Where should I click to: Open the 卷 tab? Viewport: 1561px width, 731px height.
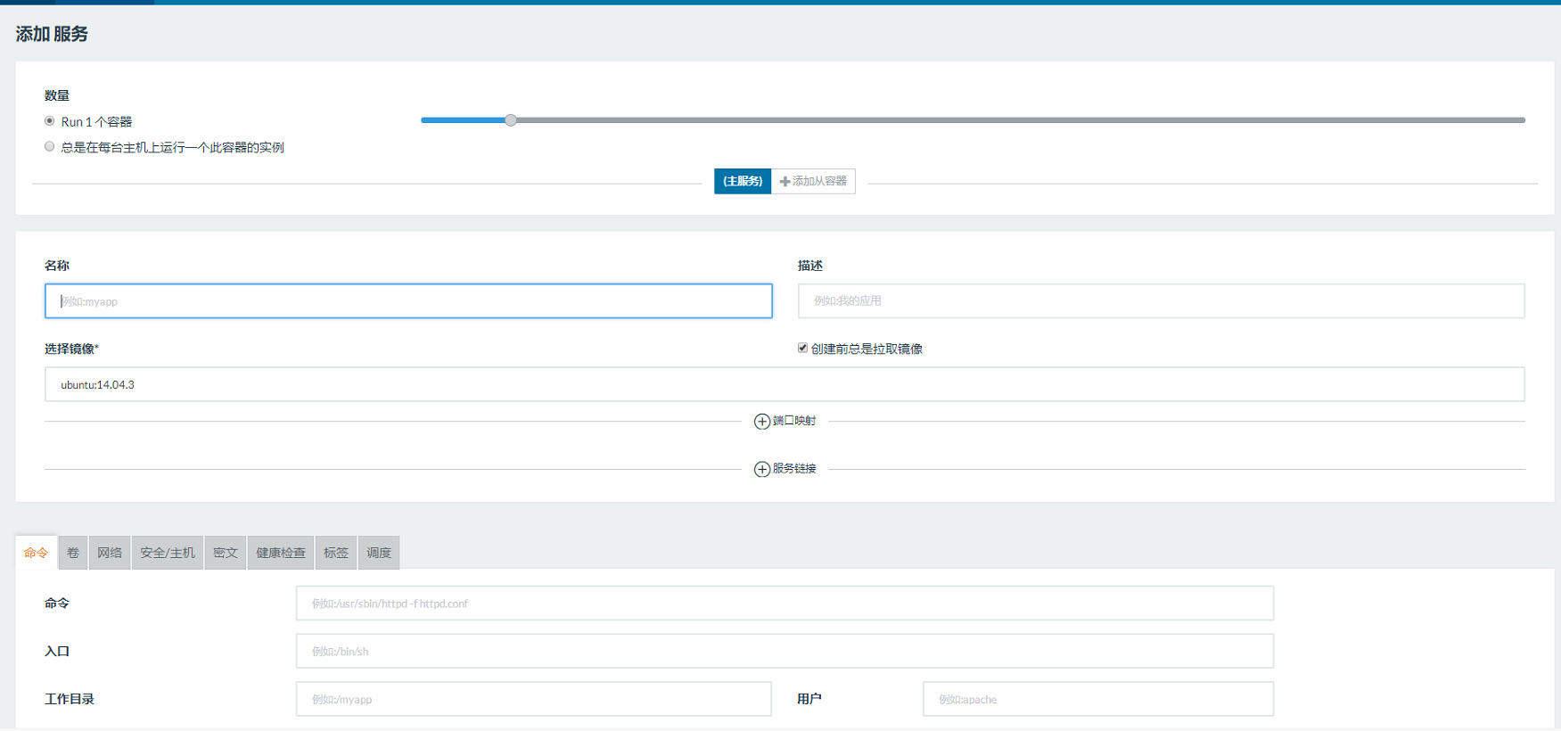73,553
